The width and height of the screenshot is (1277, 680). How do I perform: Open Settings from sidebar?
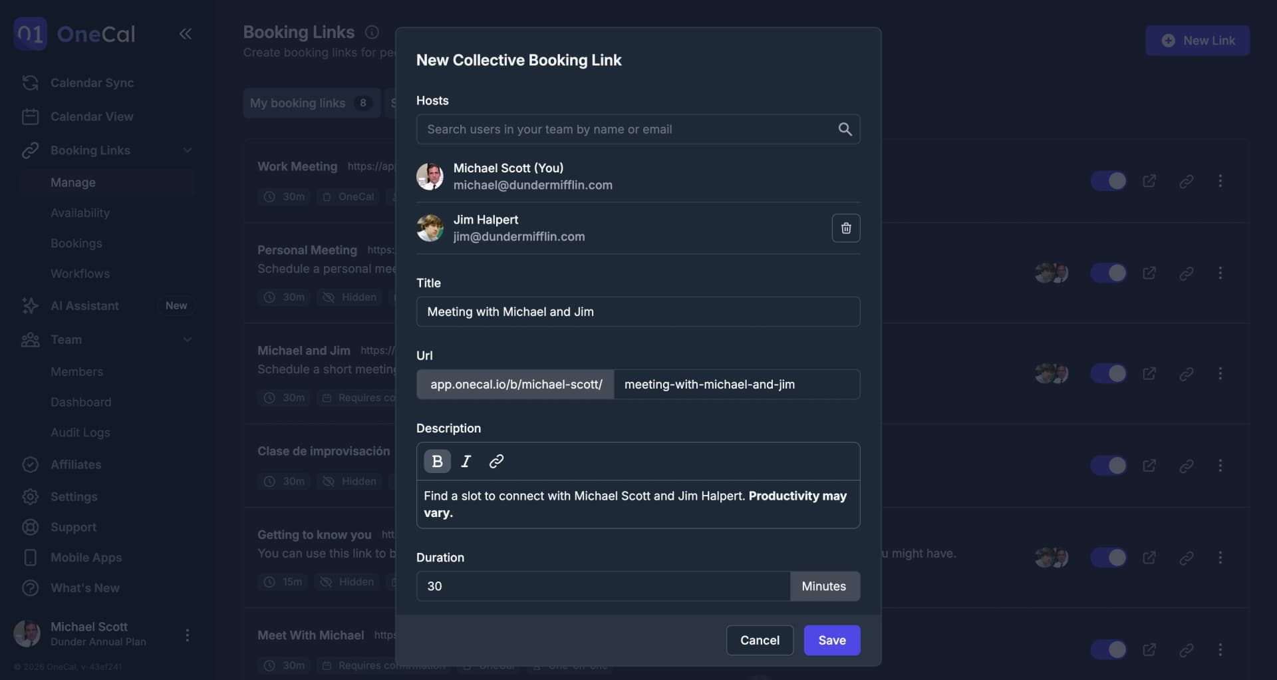pyautogui.click(x=74, y=496)
